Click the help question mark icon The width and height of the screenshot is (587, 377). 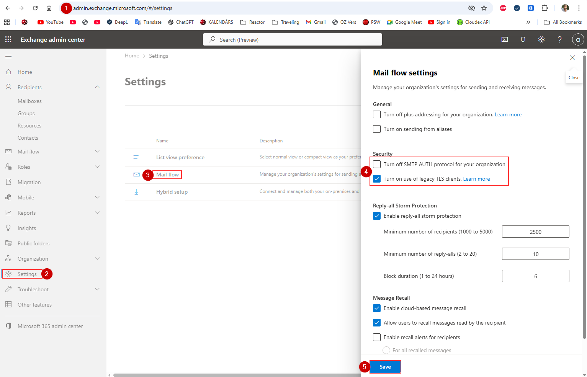coord(559,39)
